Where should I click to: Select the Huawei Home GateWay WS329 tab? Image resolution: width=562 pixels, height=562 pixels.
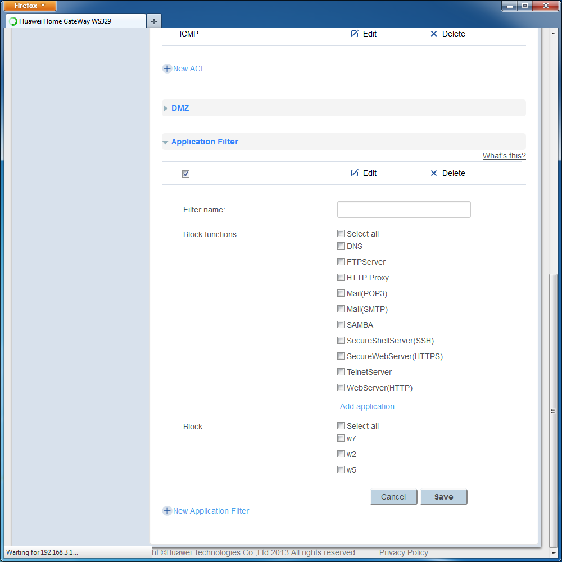[x=76, y=21]
